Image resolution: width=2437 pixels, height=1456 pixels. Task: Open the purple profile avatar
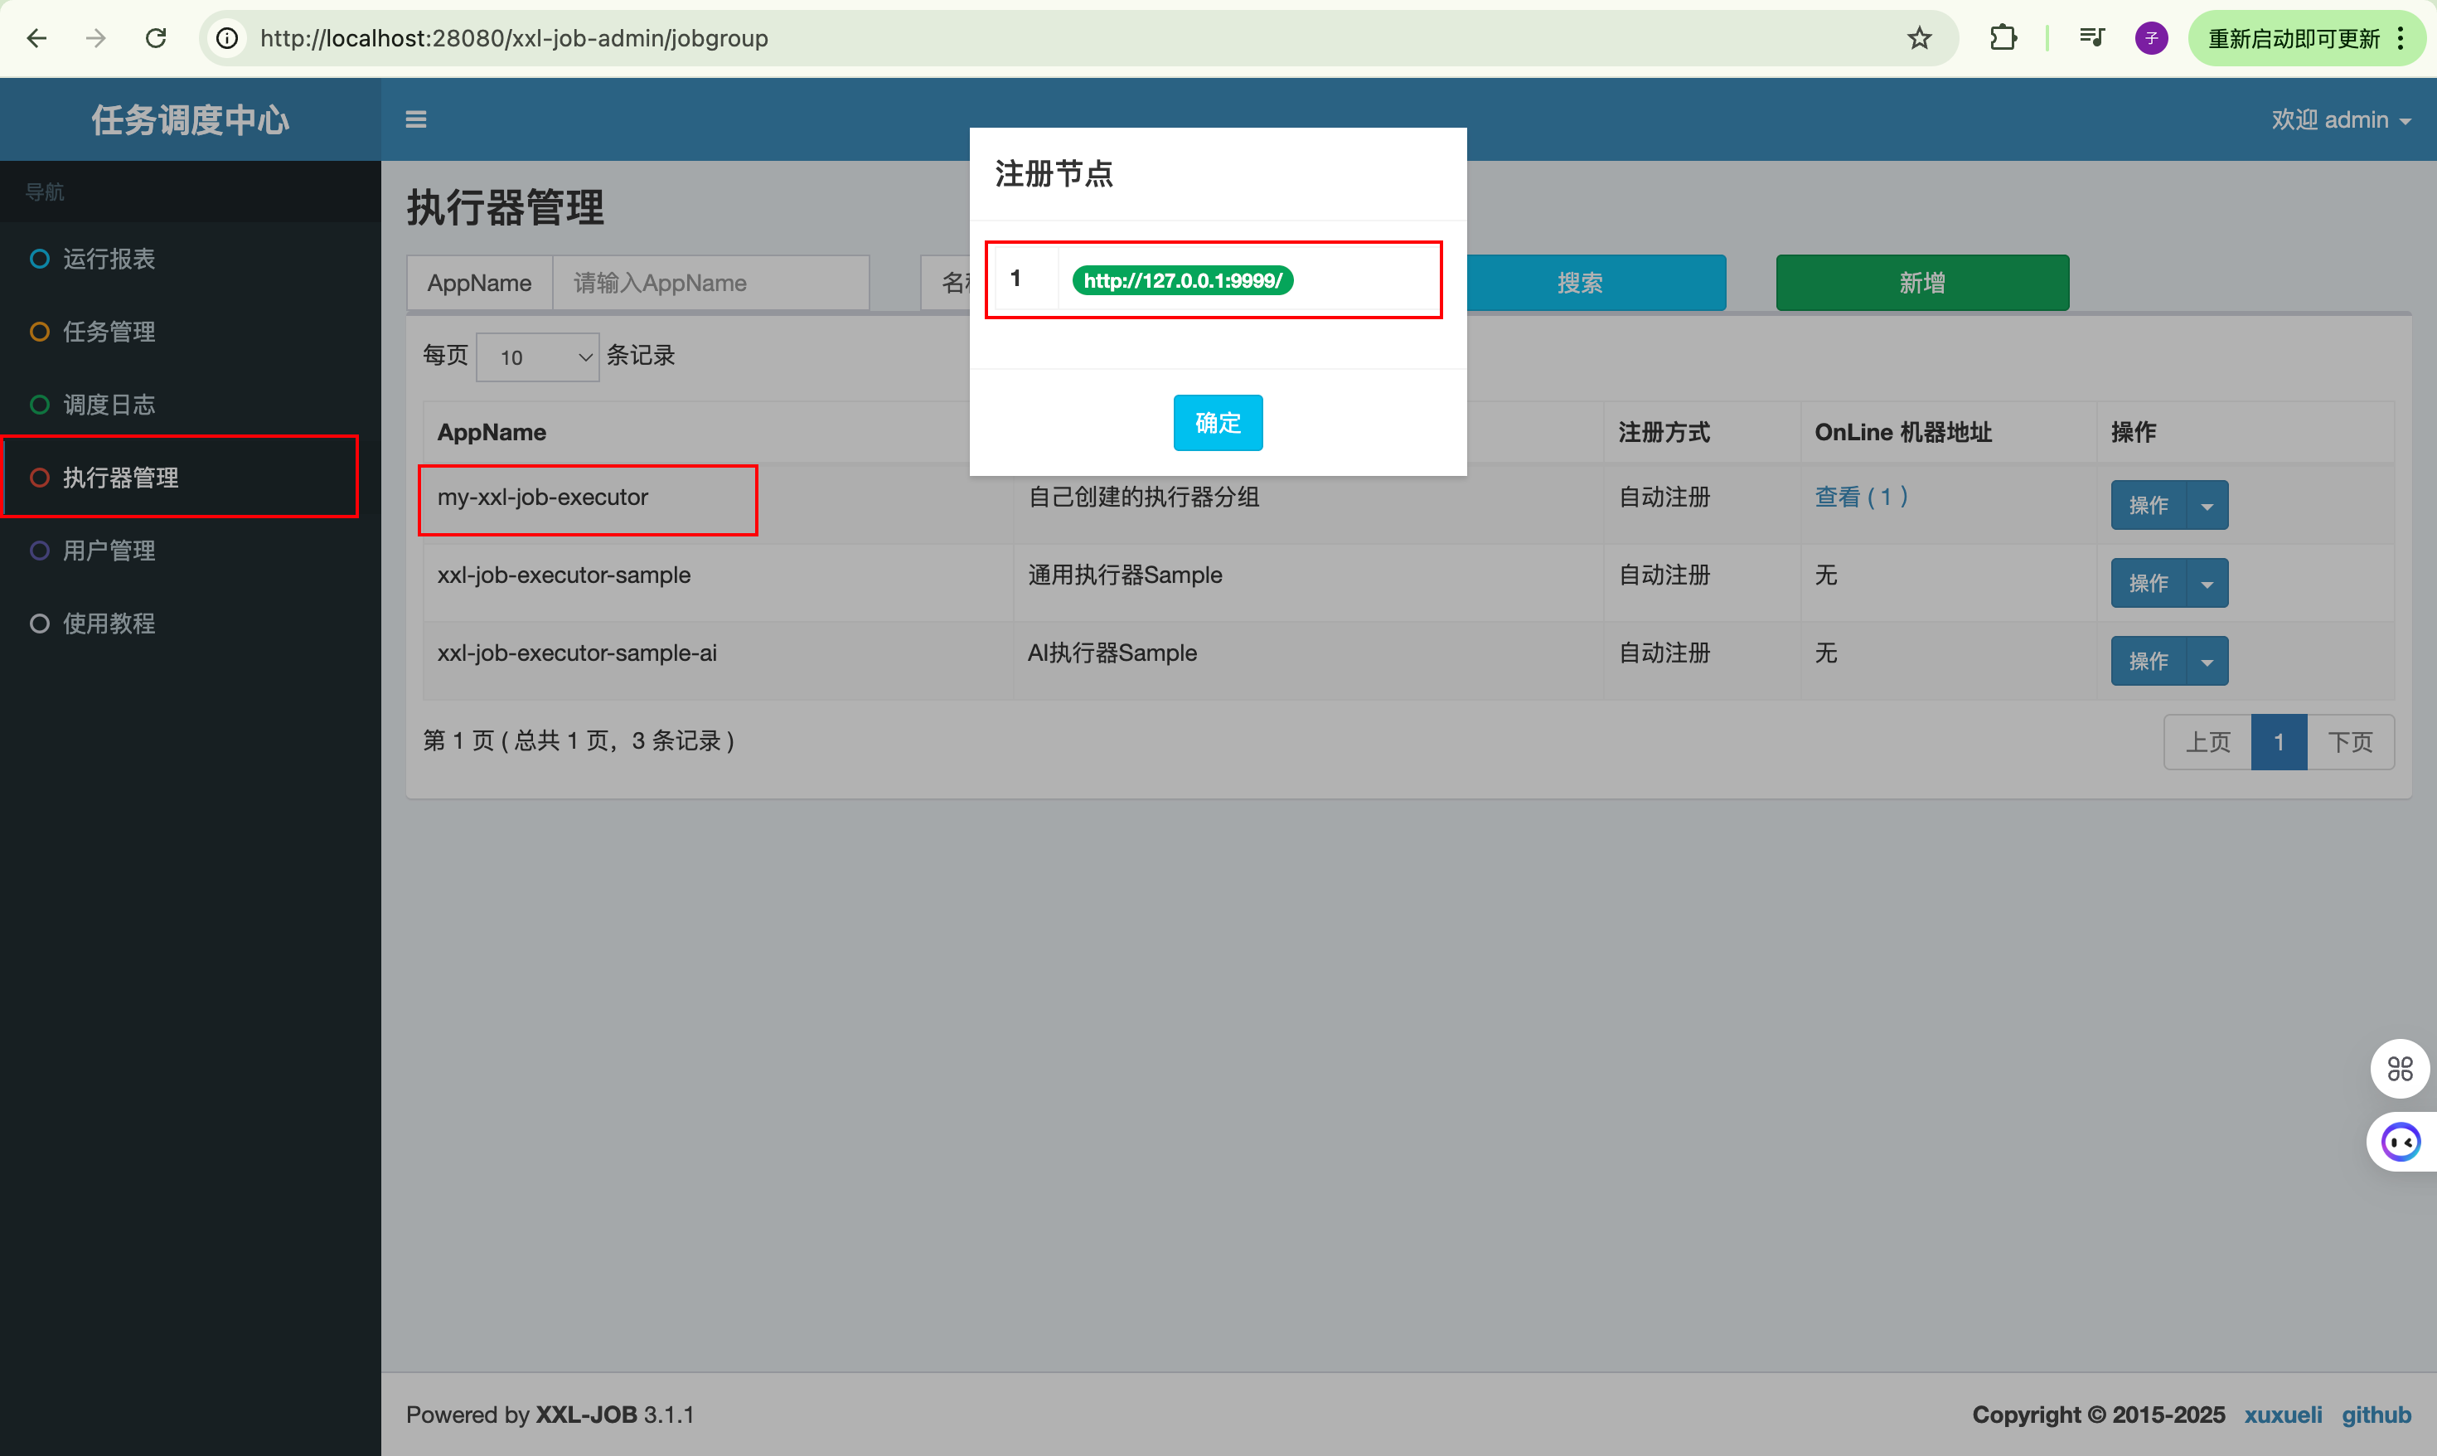coord(2151,38)
